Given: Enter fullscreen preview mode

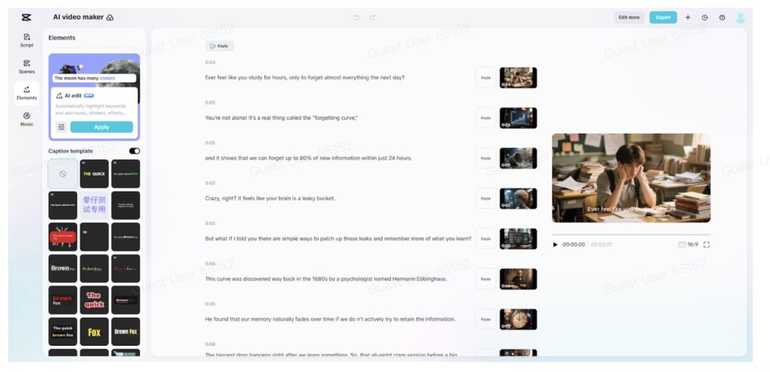Looking at the screenshot, I should click(x=707, y=244).
